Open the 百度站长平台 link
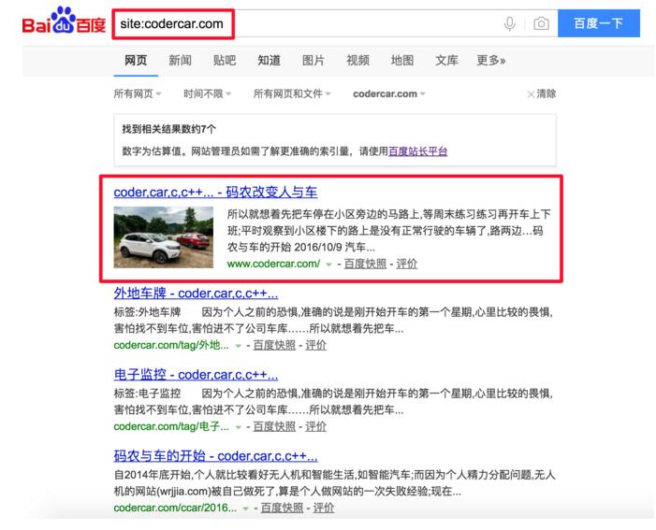Viewport: 656px width, 530px height. (x=418, y=151)
